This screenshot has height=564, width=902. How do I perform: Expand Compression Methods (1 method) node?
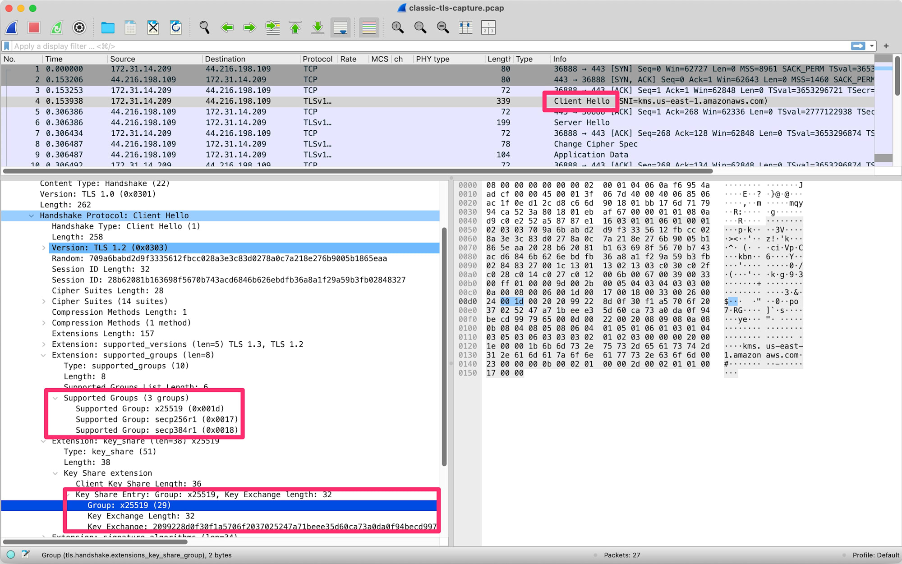[43, 323]
